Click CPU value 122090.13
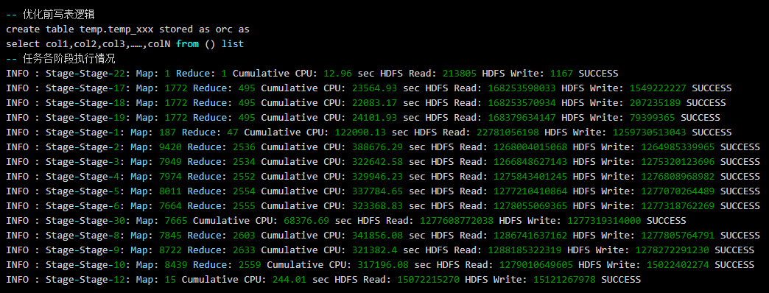The width and height of the screenshot is (769, 293). coord(360,133)
